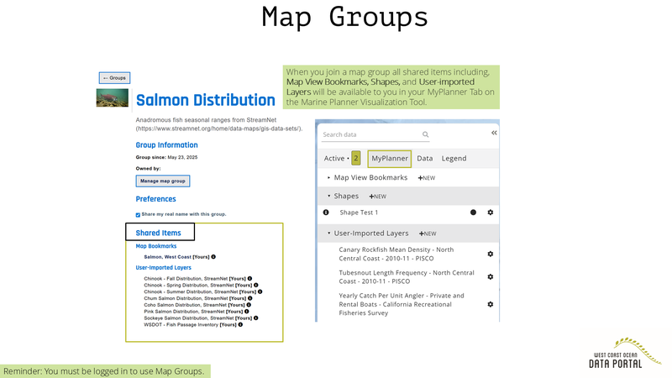Click the Manage map group button
This screenshot has width=672, height=378.
click(x=163, y=181)
